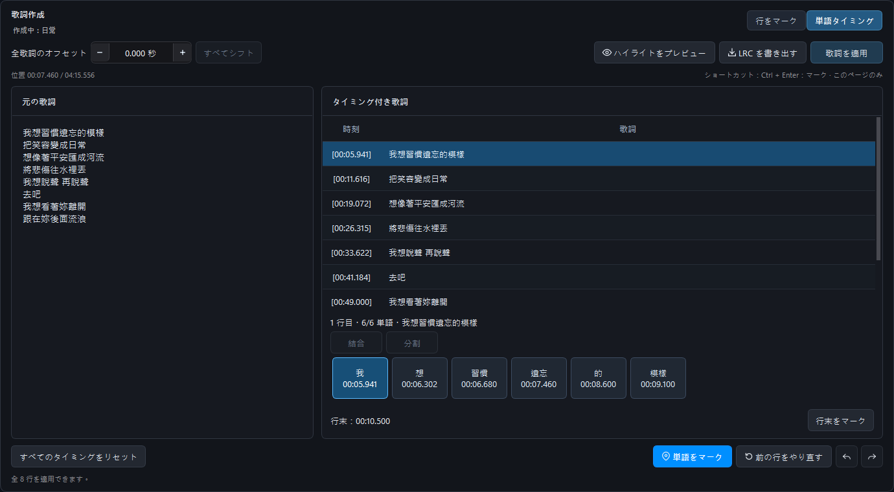Click original lyric line 將悲傷往水裡丟
894x492 pixels.
click(54, 170)
